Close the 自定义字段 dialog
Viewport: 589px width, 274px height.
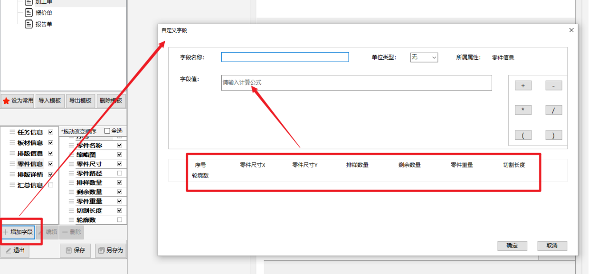571,30
